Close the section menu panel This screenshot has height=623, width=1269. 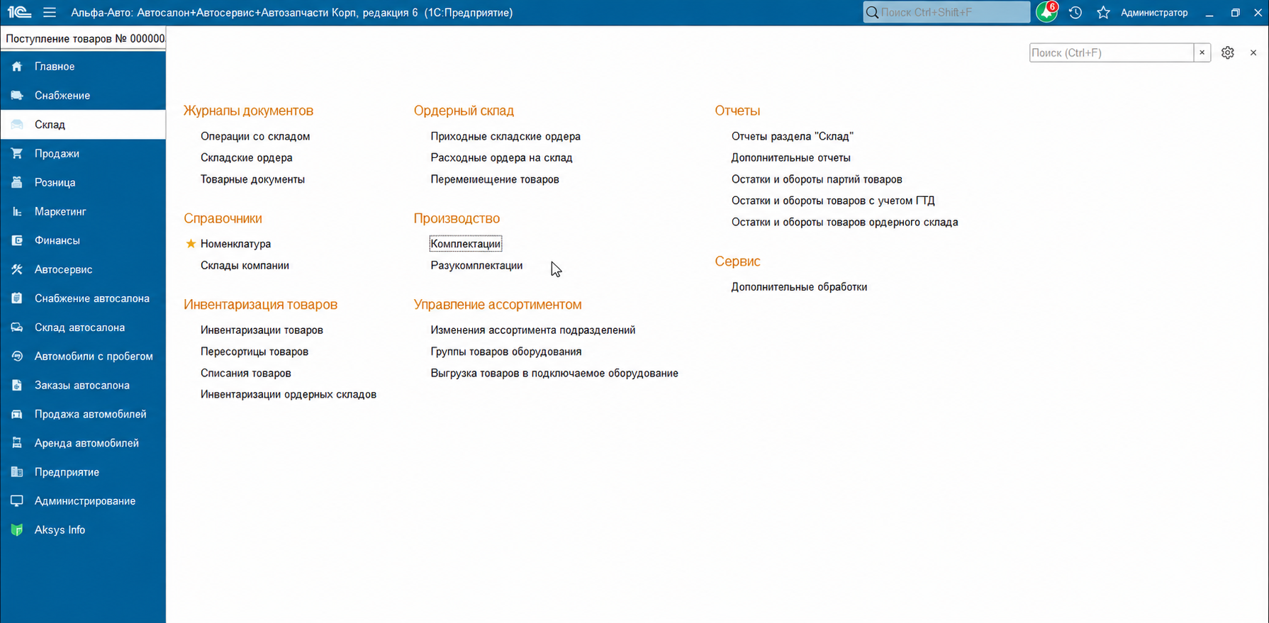click(x=1253, y=52)
